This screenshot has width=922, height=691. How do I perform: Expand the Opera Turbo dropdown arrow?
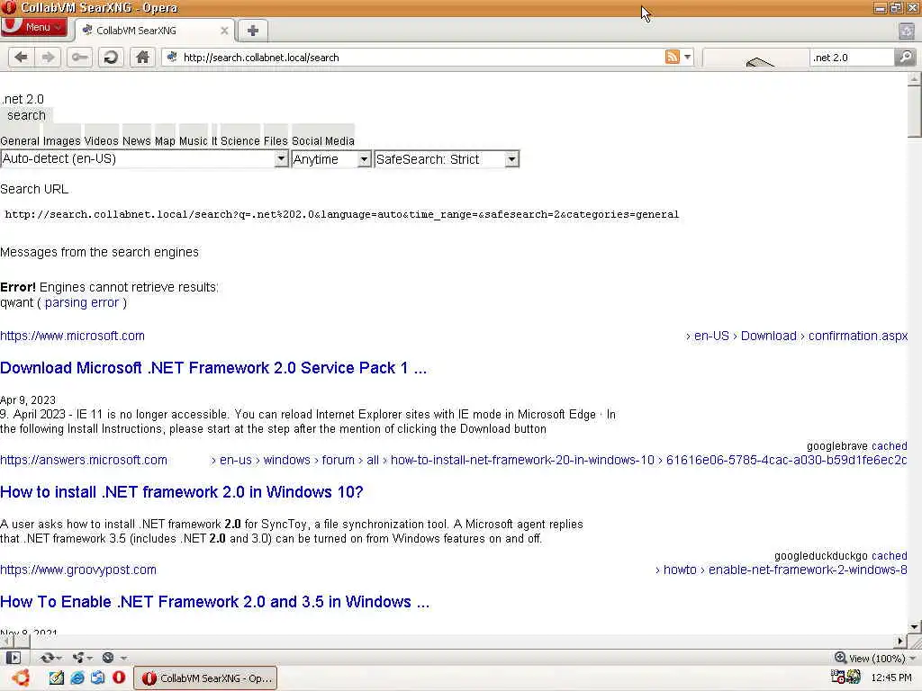click(x=122, y=658)
